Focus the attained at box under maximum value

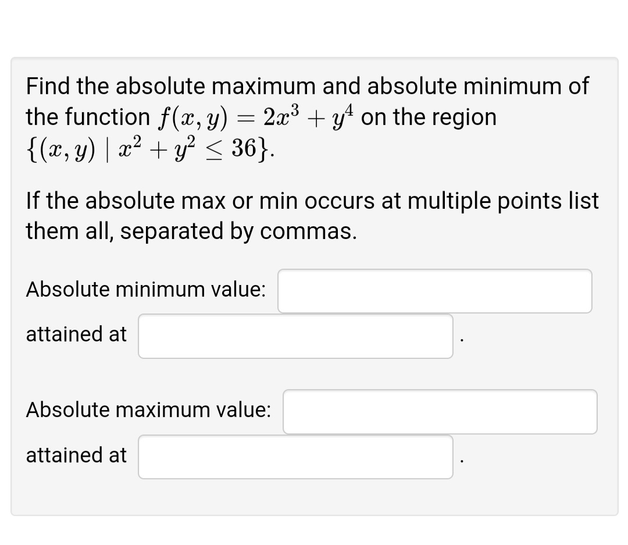pyautogui.click(x=295, y=457)
